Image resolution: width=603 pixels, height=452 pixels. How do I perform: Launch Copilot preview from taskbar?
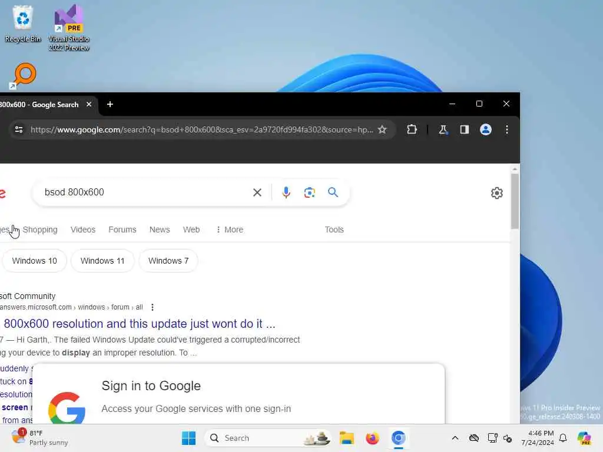(x=584, y=438)
